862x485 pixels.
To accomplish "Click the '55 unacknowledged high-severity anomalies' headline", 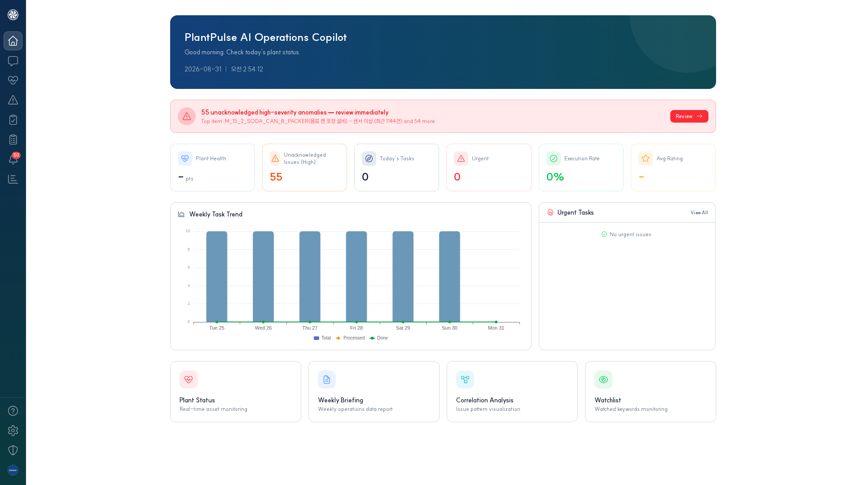I will pos(295,113).
